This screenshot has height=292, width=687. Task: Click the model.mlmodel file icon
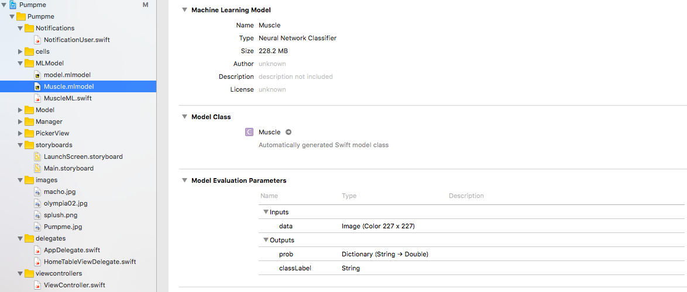[x=37, y=75]
